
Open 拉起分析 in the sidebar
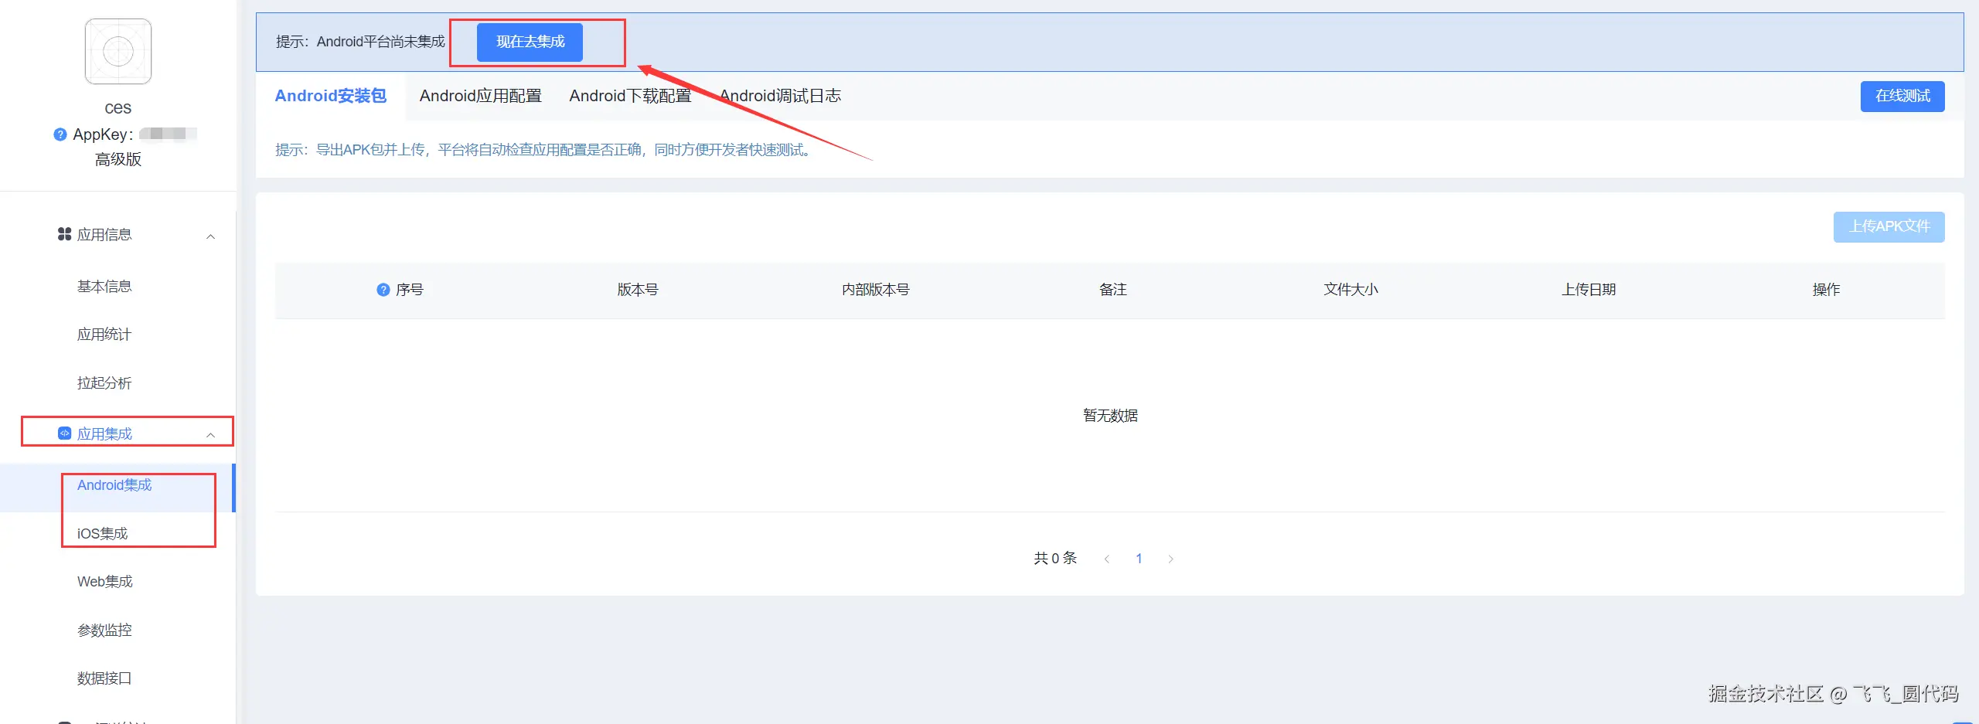(104, 383)
